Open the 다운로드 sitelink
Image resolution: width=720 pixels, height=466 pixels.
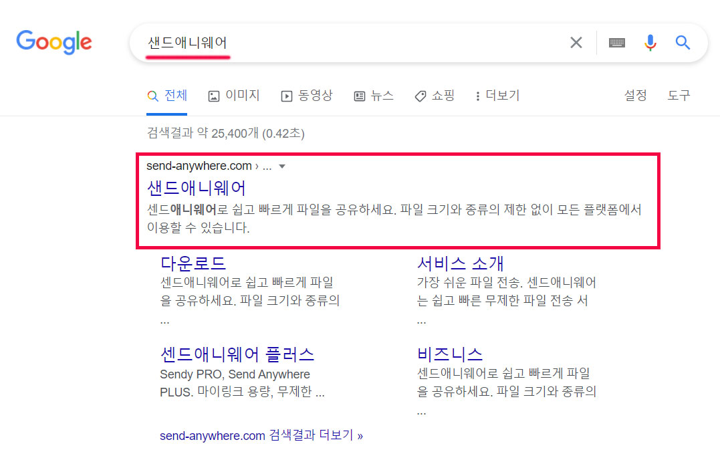(x=193, y=263)
